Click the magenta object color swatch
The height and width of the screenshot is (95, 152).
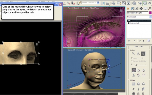tap(150, 13)
